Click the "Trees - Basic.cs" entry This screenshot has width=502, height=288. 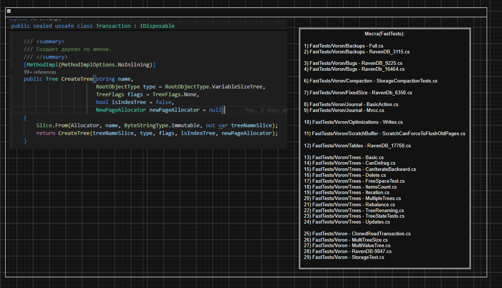tap(344, 157)
